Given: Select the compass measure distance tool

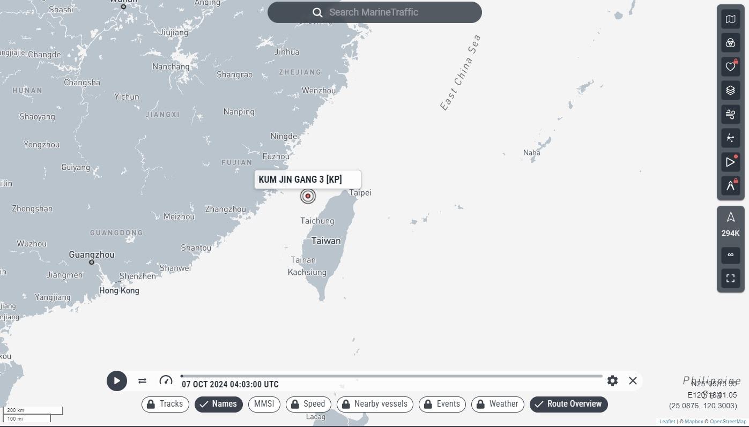Looking at the screenshot, I should pos(730,186).
